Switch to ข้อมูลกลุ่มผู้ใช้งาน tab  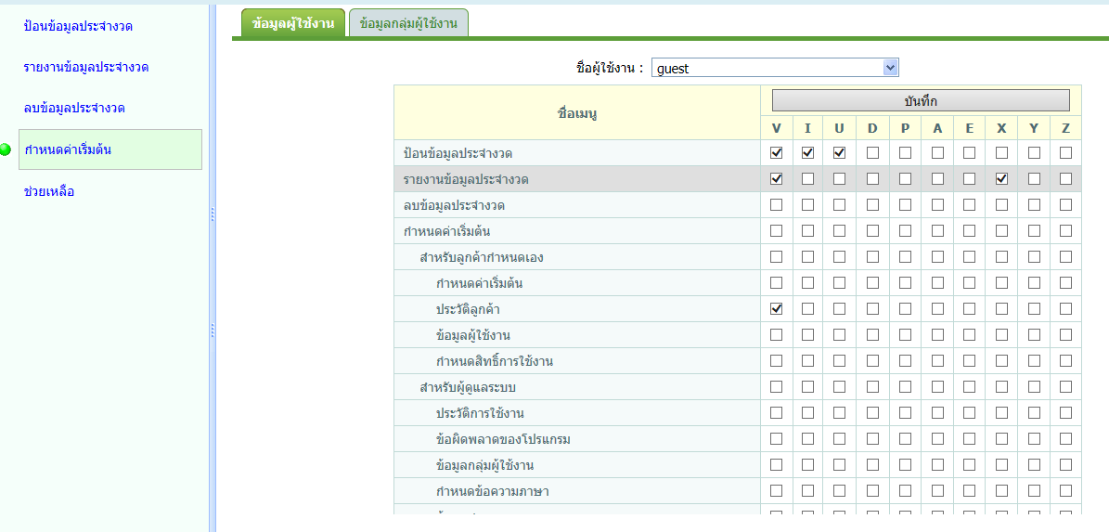408,23
